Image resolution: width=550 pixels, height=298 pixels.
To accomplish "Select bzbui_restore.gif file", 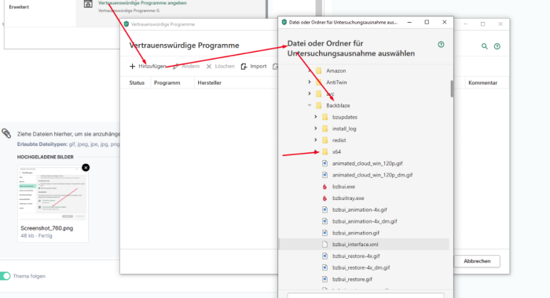I will click(x=352, y=279).
